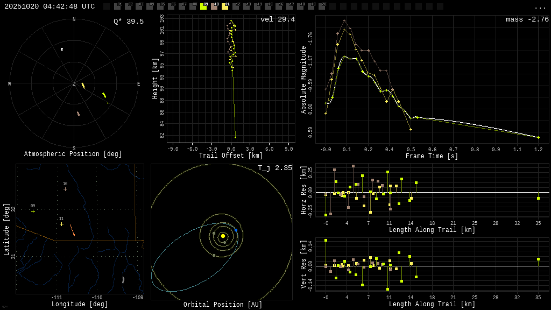The image size is (551, 310).
Task: Click the blue Earth dot in orbit
Action: pyautogui.click(x=236, y=230)
